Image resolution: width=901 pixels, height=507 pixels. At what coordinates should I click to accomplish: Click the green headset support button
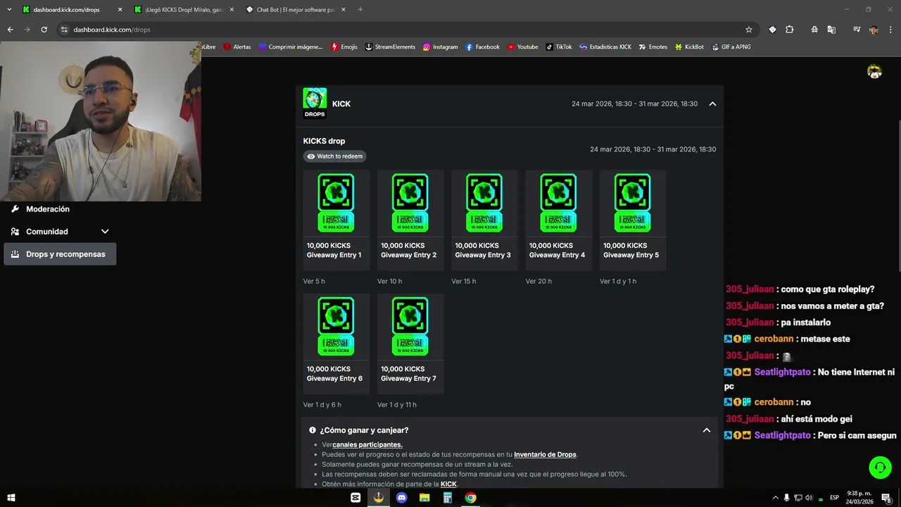(x=880, y=468)
